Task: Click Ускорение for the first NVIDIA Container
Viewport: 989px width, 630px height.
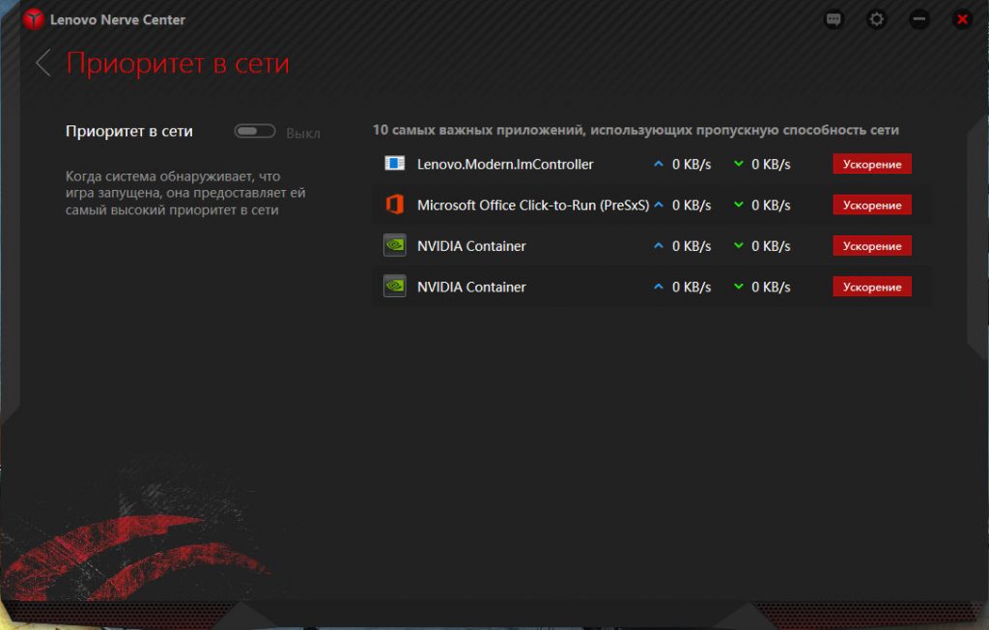Action: 872,246
